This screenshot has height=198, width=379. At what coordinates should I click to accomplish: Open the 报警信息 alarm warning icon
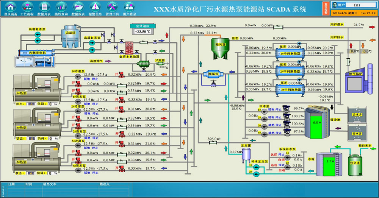point(95,6)
